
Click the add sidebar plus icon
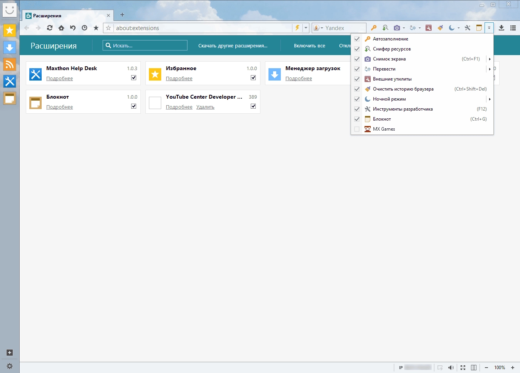tap(10, 353)
